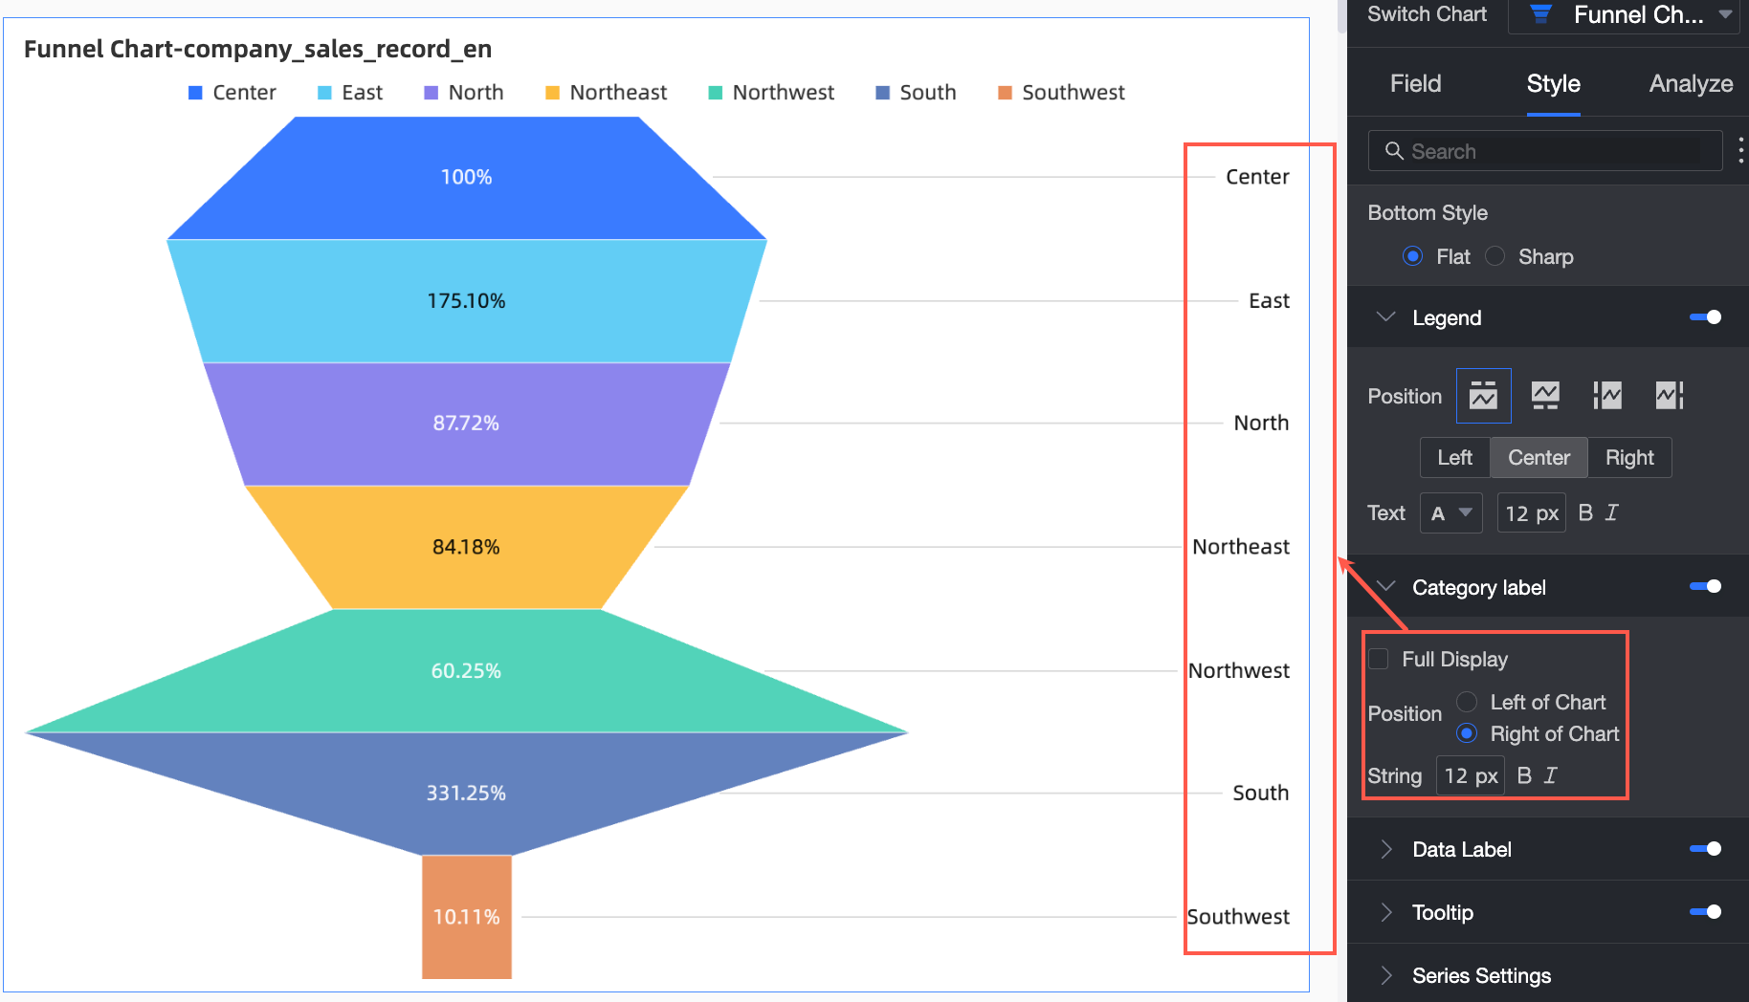The image size is (1749, 1002).
Task: Align legend Right
Action: point(1629,457)
